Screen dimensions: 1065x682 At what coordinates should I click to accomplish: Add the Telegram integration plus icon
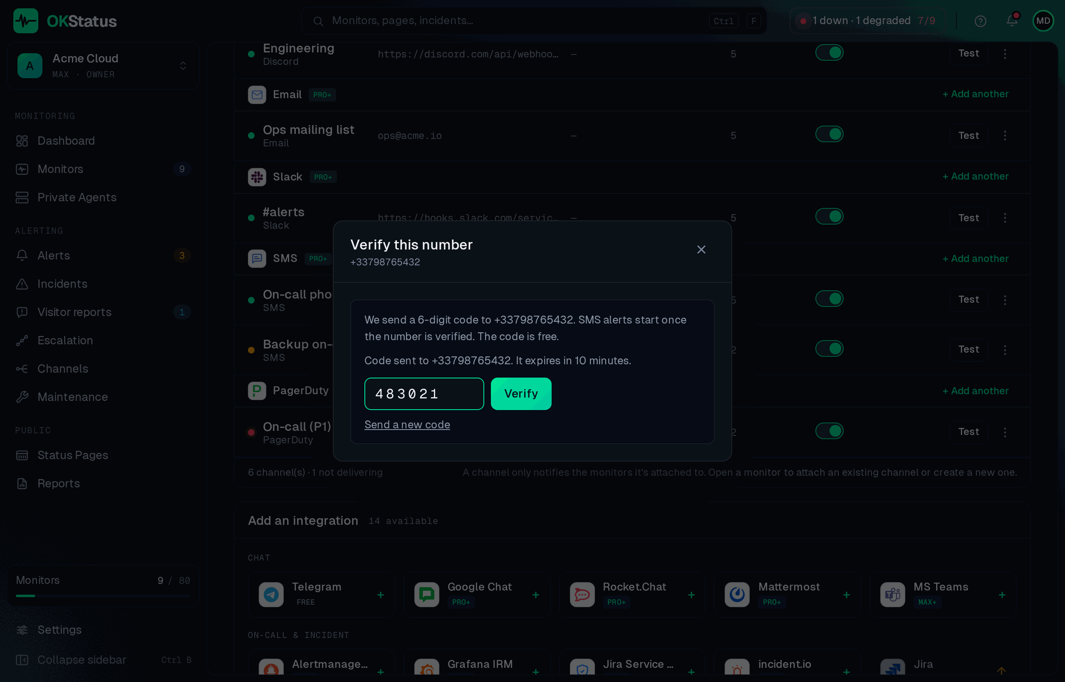381,595
